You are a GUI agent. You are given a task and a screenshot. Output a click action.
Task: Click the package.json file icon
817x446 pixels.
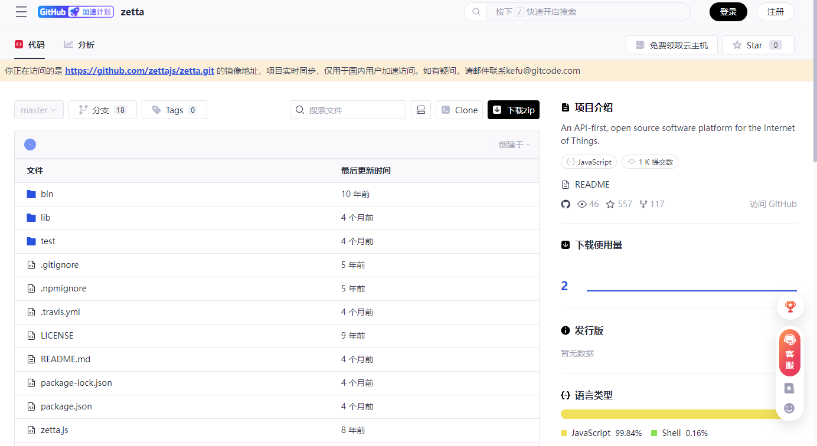click(31, 406)
